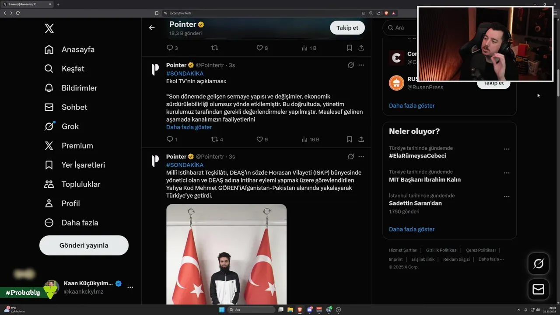
Task: Share the Ekol TV post
Action: pyautogui.click(x=361, y=140)
